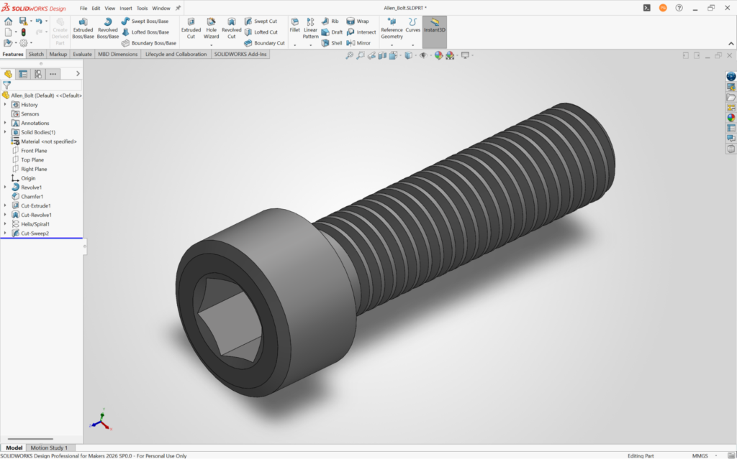Click the Intersect tool
This screenshot has width=737, height=459.
(361, 32)
